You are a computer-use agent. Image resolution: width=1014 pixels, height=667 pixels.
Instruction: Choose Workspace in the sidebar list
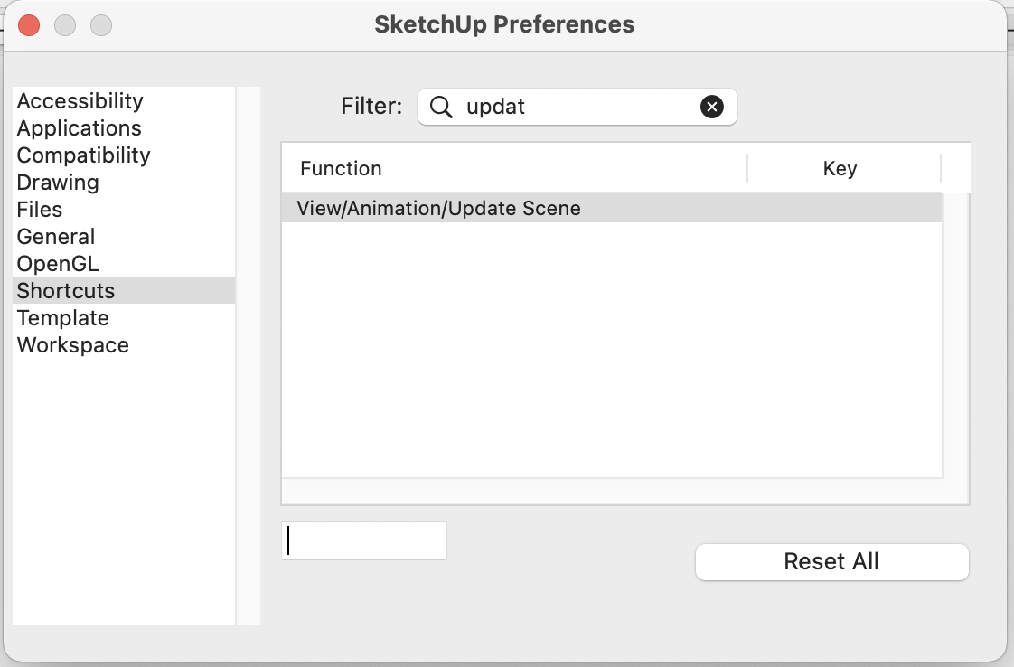(72, 345)
